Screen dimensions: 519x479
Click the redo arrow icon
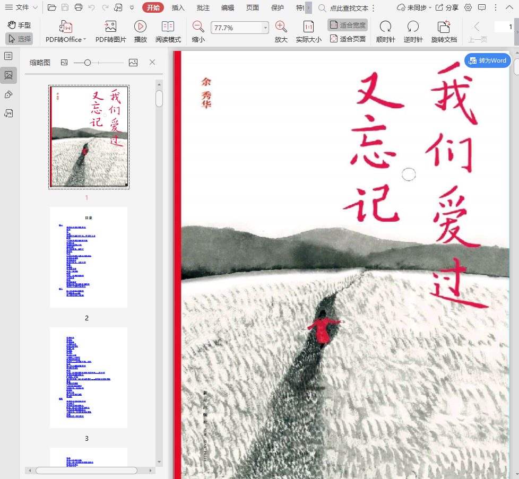click(x=105, y=7)
